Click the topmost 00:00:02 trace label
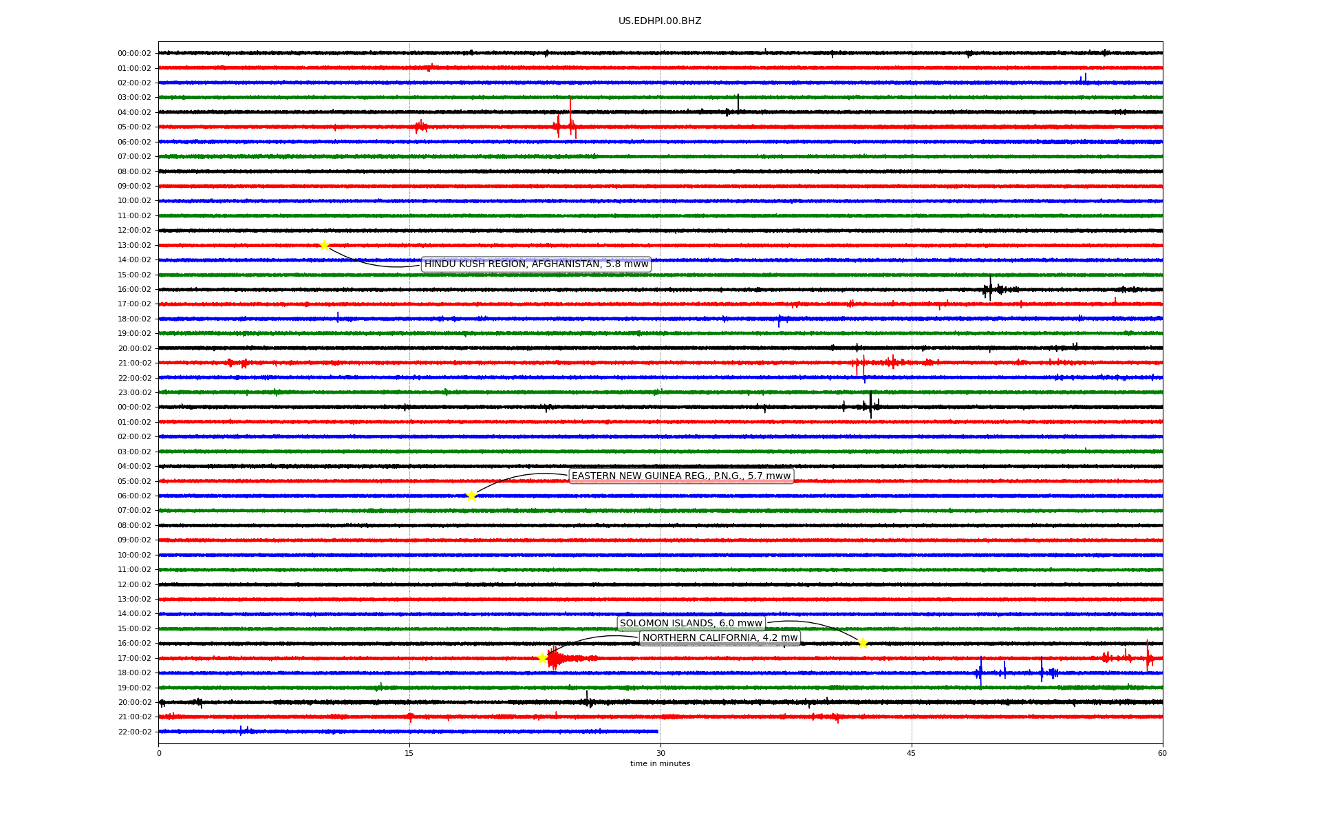Image resolution: width=1321 pixels, height=826 pixels. [134, 54]
